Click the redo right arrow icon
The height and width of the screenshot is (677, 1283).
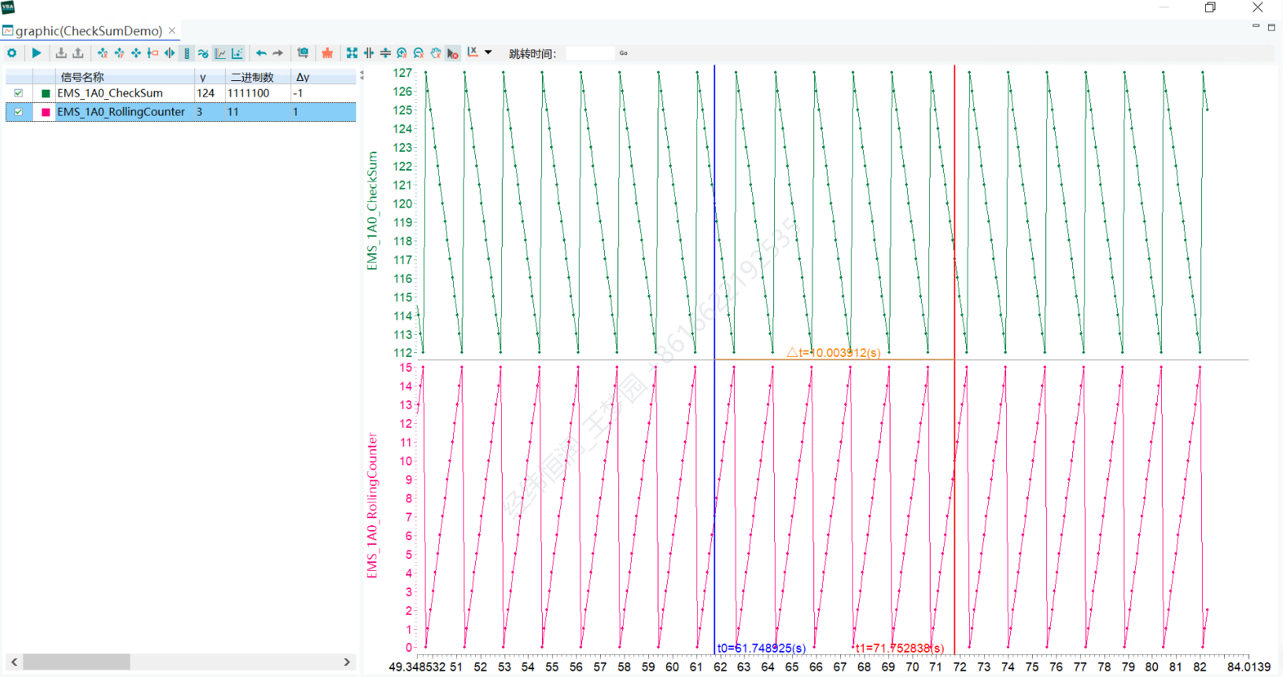click(278, 53)
